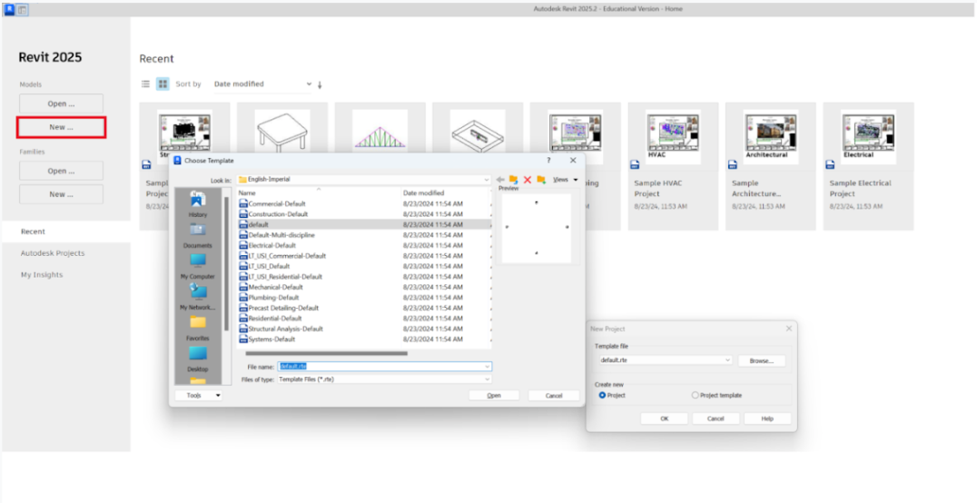977x503 pixels.
Task: Open Documents in the places sidebar
Action: pyautogui.click(x=198, y=235)
